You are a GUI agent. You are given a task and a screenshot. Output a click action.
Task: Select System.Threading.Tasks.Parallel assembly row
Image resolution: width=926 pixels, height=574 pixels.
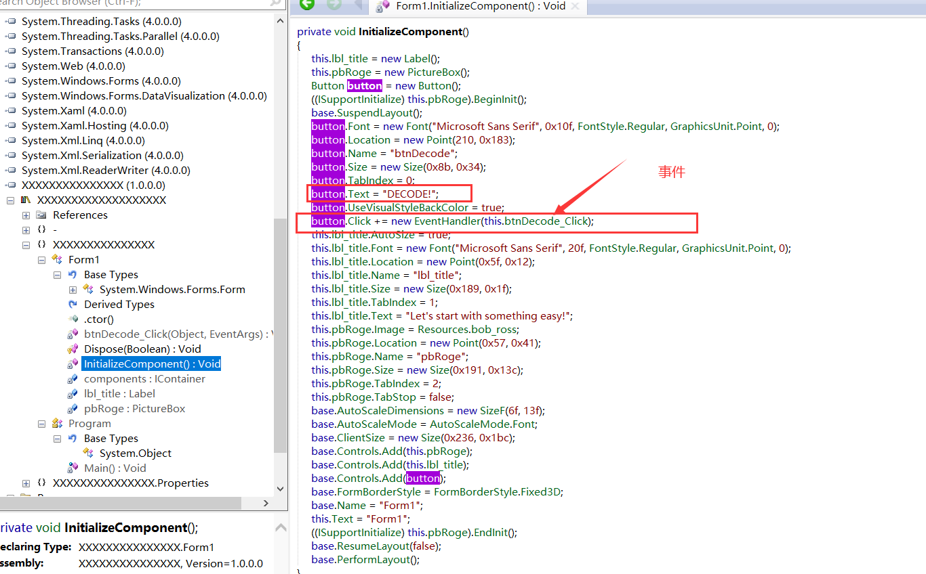(120, 36)
